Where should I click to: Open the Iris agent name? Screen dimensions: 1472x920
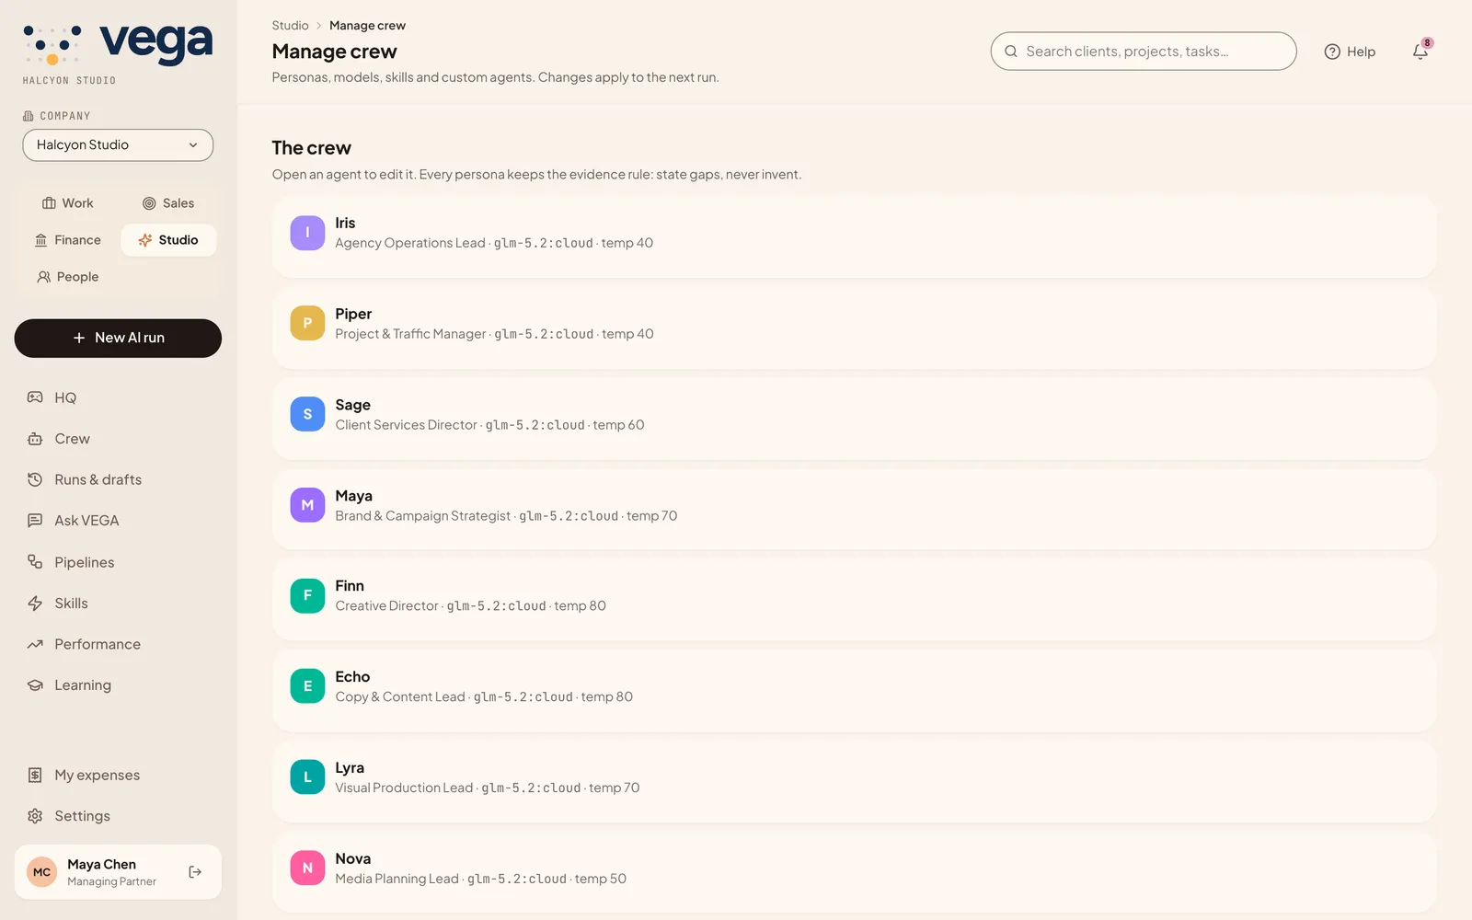(x=345, y=223)
